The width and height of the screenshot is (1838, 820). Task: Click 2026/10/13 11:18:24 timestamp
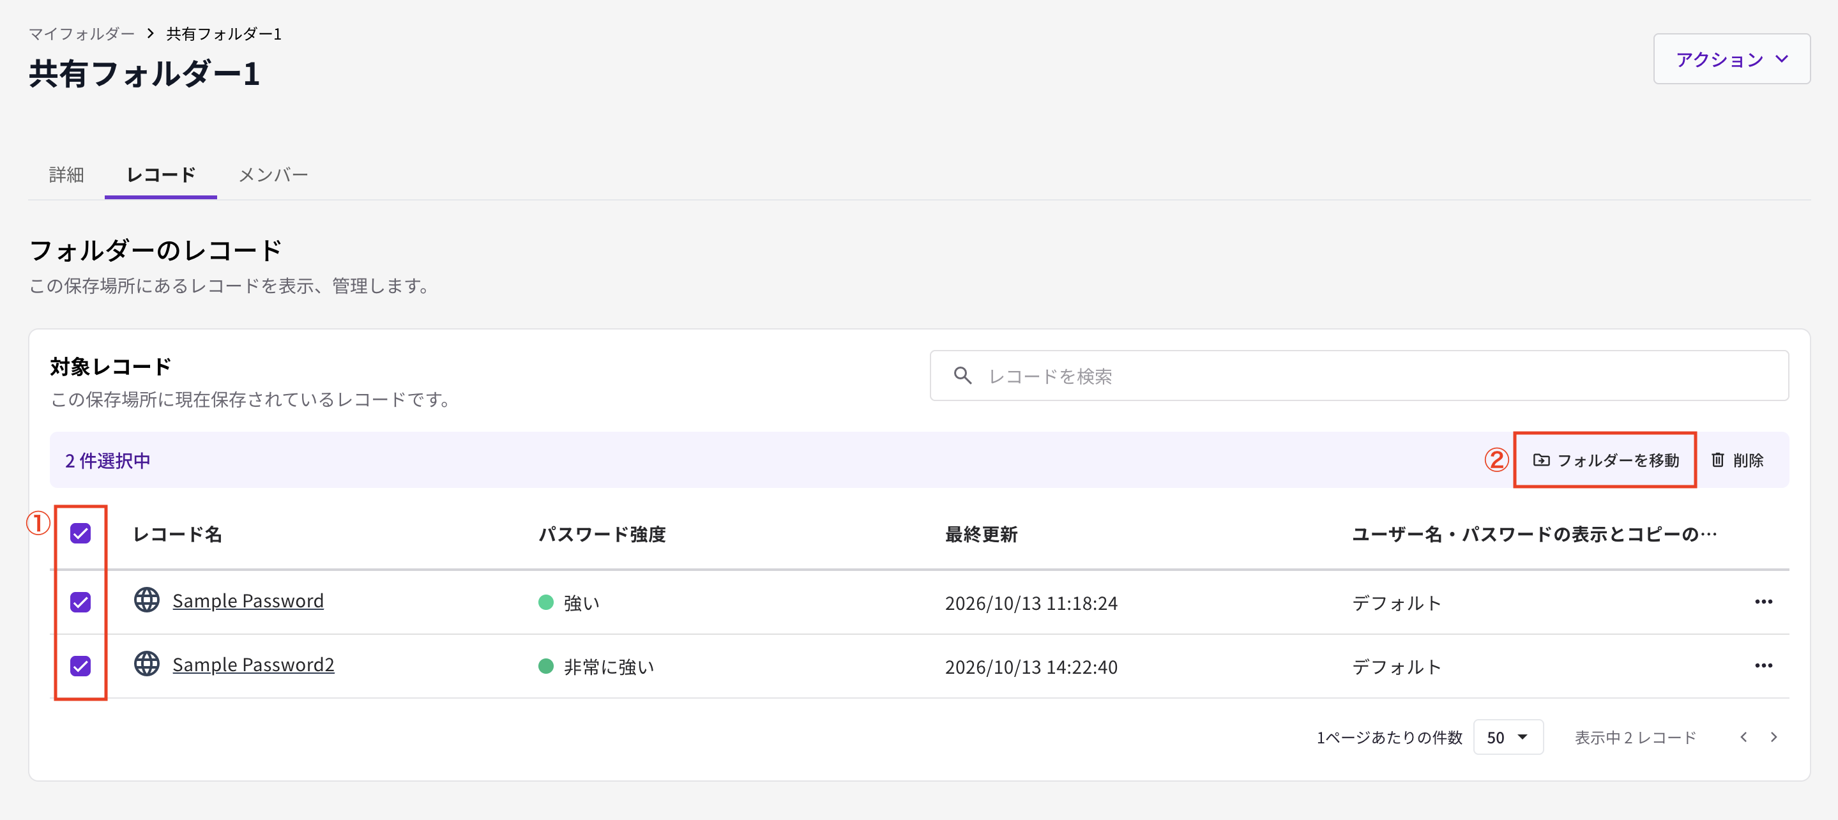point(1031,603)
